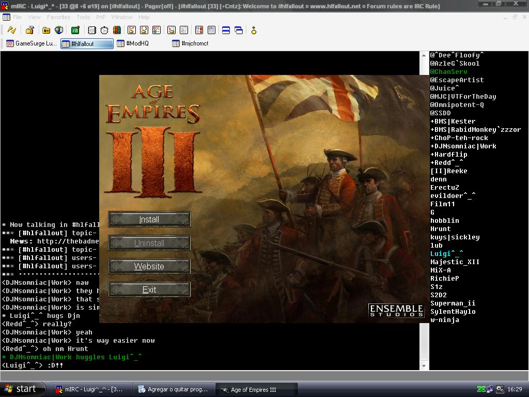This screenshot has width=529, height=397.
Task: Open the Favorites menu
Action: 59,17
